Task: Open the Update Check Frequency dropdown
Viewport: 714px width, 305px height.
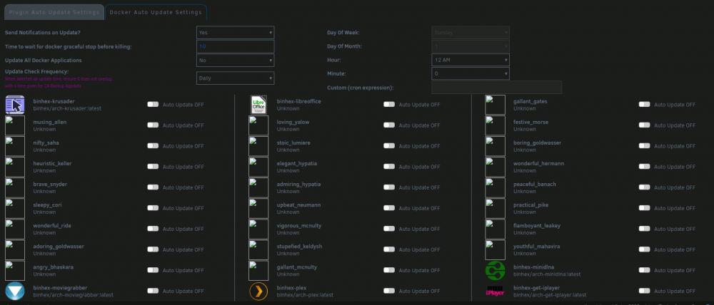Action: [x=236, y=78]
